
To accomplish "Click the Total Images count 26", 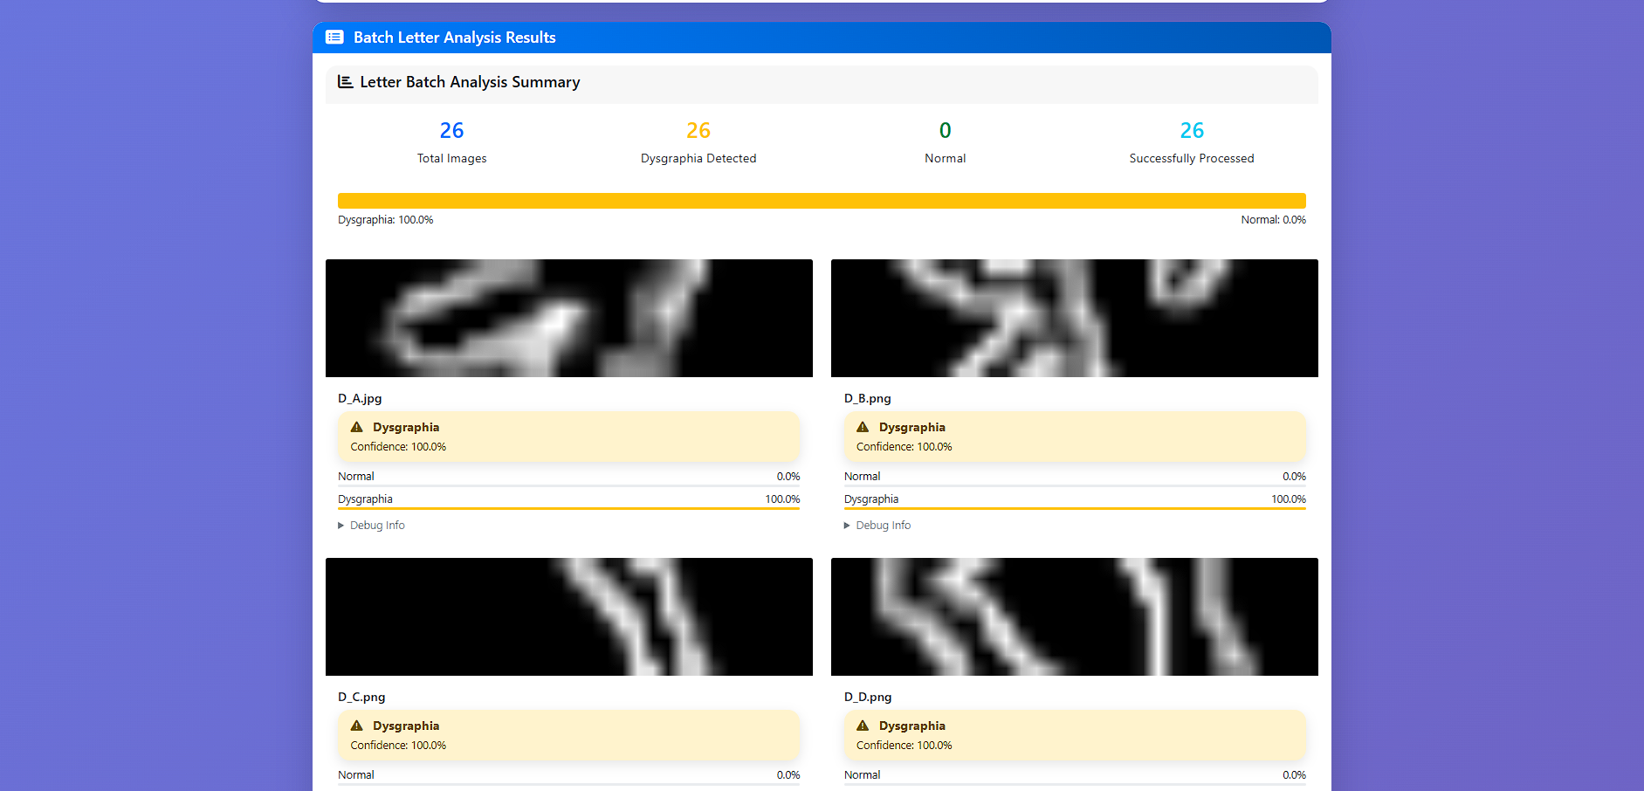I will pyautogui.click(x=451, y=130).
